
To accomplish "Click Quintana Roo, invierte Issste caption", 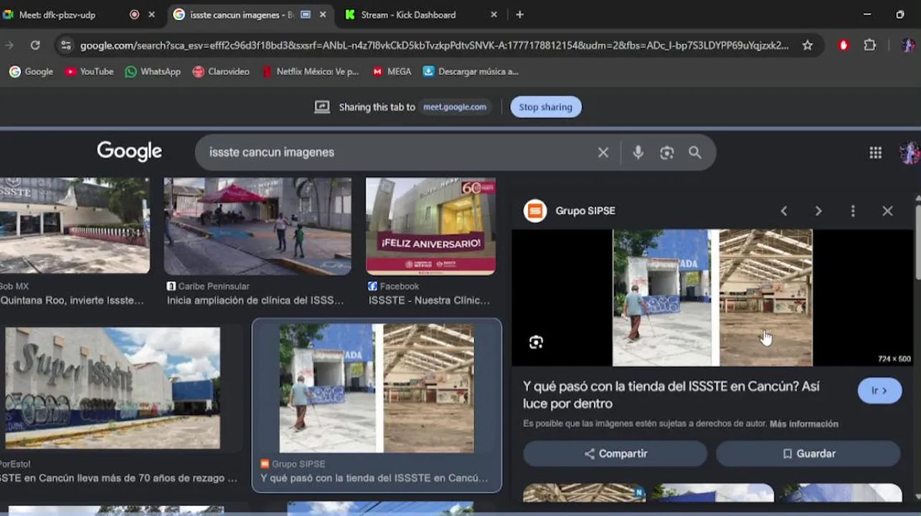I will [x=72, y=300].
